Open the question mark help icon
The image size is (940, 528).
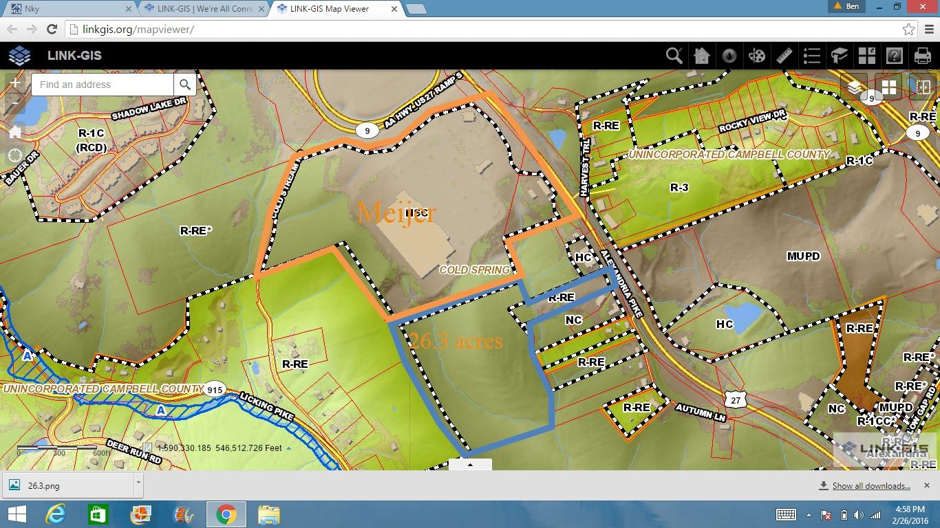[895, 56]
